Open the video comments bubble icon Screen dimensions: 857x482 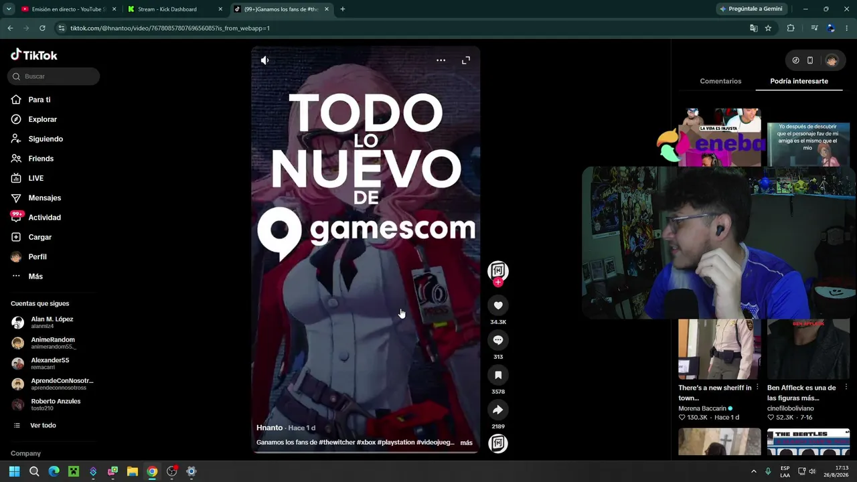pos(498,341)
